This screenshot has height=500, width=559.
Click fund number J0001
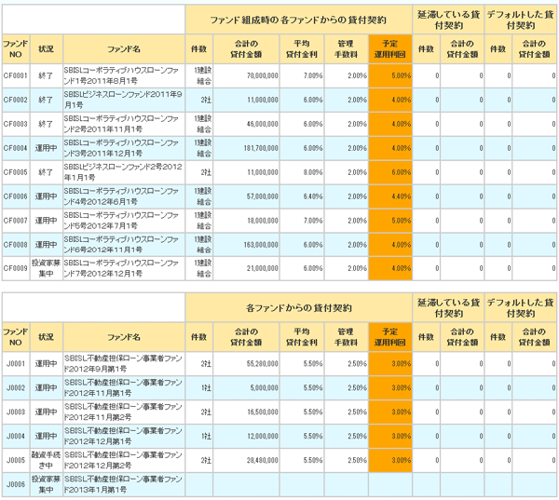16,364
